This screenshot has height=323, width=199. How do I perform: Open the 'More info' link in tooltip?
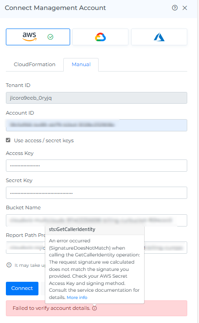[77, 298]
